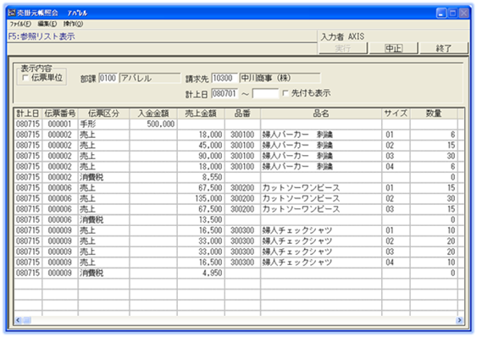Click the 伝票区分 column header
Image resolution: width=477 pixels, height=337 pixels.
click(x=103, y=113)
